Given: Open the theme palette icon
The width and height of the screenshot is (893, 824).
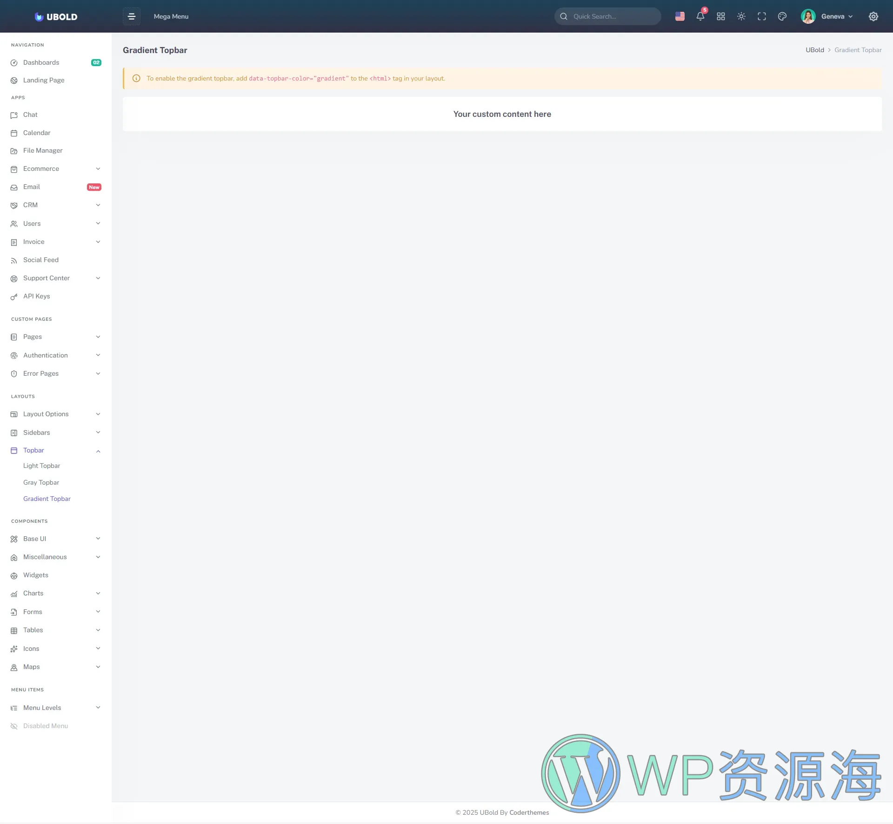Looking at the screenshot, I should pyautogui.click(x=782, y=16).
